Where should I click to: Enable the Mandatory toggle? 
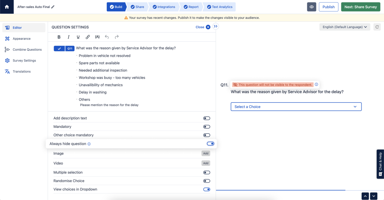(206, 127)
